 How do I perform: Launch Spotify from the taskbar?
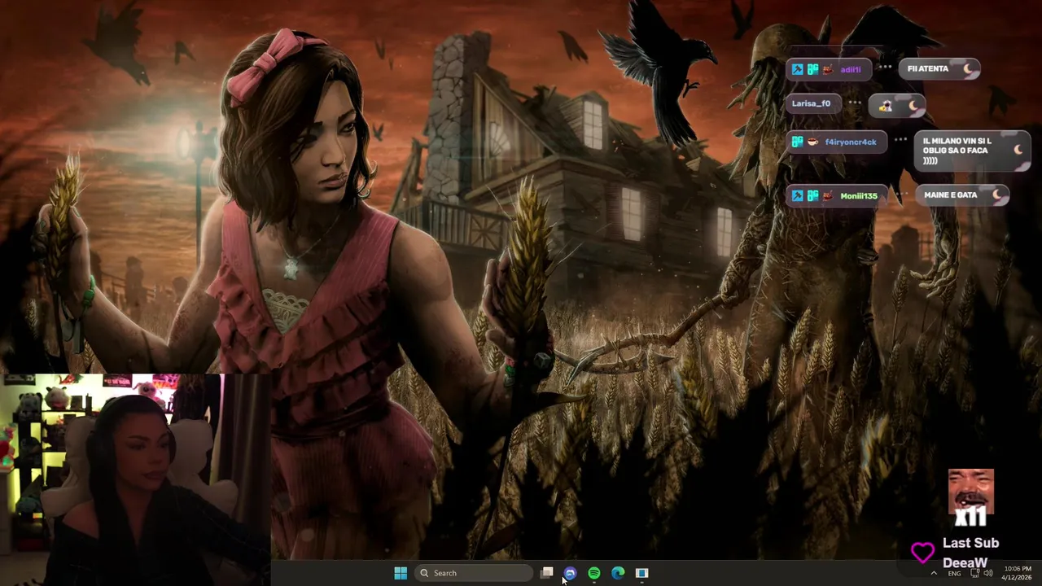tap(594, 573)
